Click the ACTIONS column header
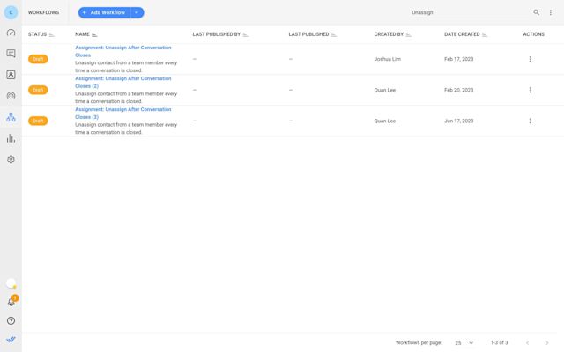The width and height of the screenshot is (564, 352). [x=533, y=34]
